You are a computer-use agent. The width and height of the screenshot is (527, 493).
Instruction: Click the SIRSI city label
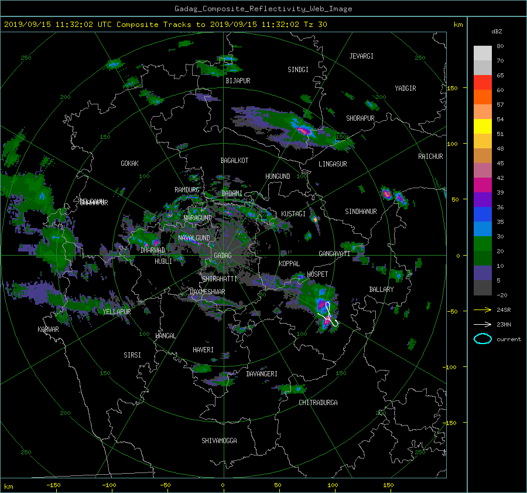pyautogui.click(x=132, y=355)
